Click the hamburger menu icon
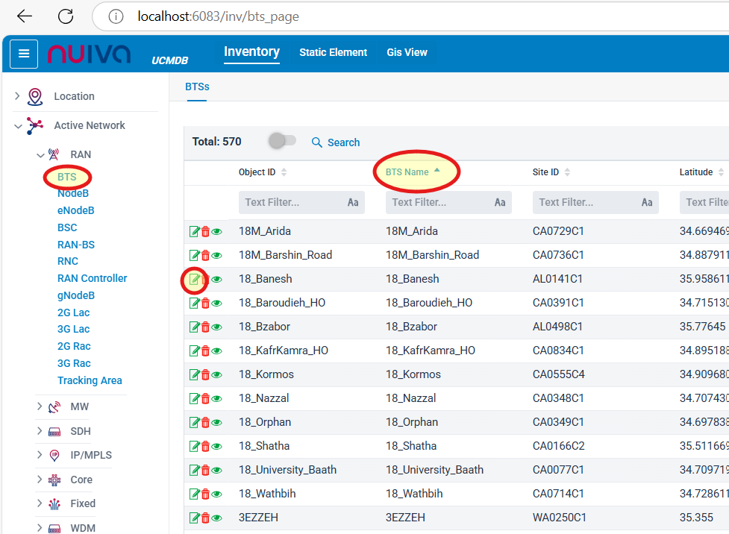This screenshot has height=534, width=729. pyautogui.click(x=24, y=54)
